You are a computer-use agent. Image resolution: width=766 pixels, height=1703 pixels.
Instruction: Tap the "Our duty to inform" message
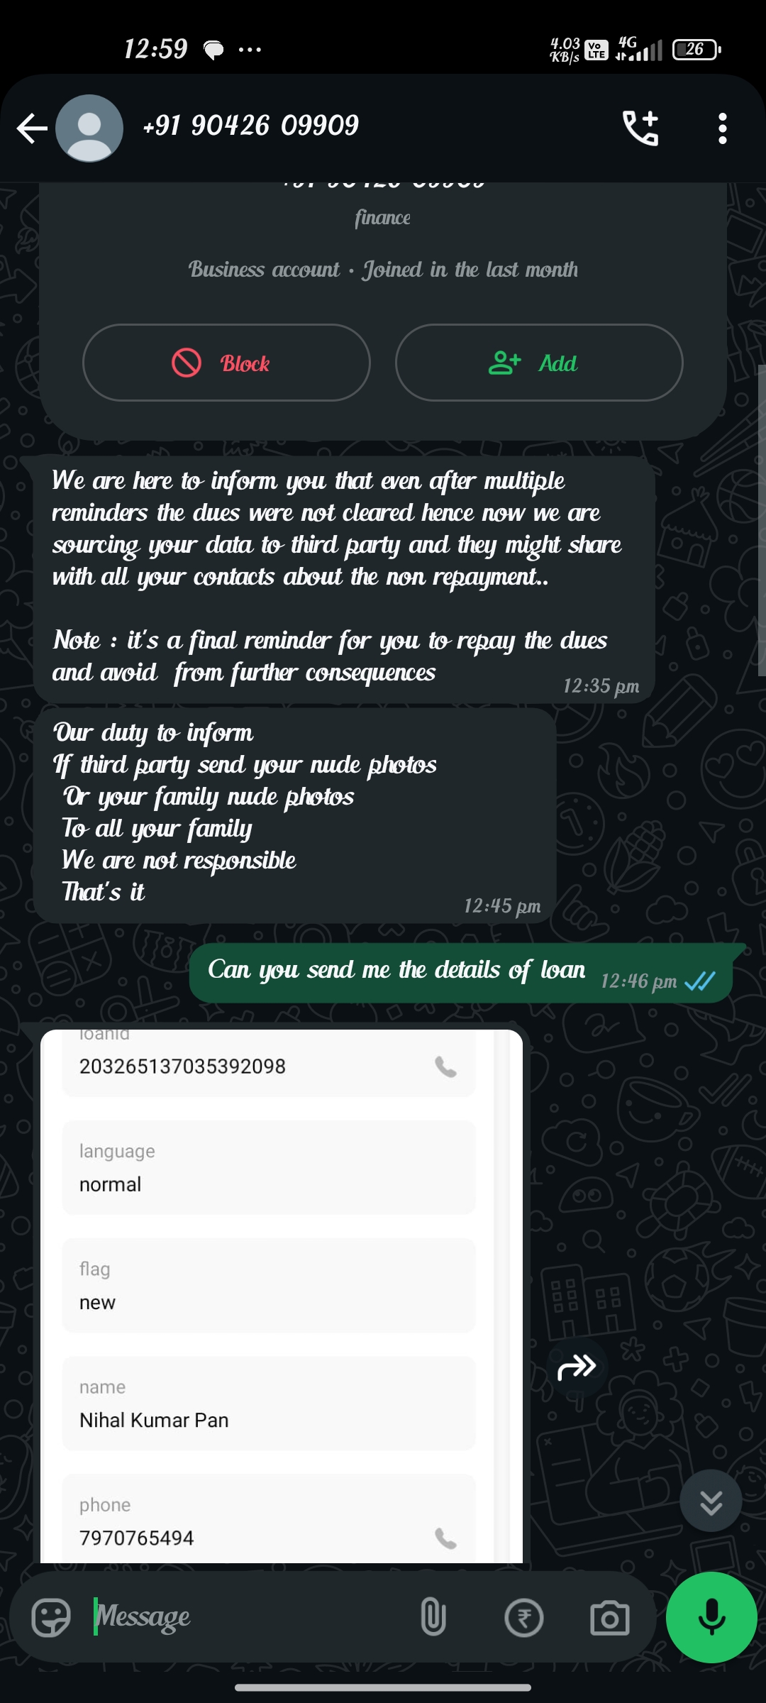point(294,815)
